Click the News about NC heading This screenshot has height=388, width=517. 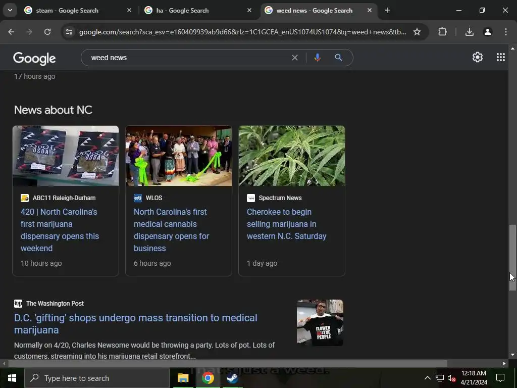[53, 110]
